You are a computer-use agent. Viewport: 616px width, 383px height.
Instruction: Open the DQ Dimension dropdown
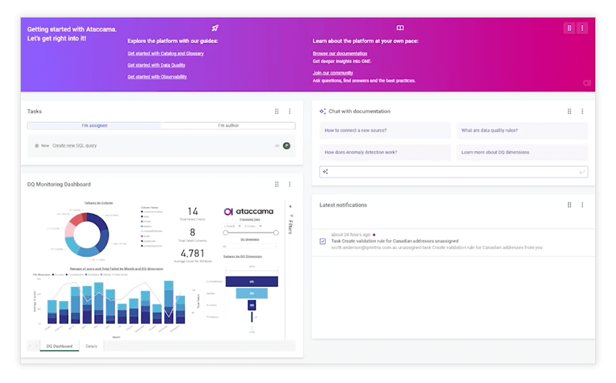tap(249, 245)
